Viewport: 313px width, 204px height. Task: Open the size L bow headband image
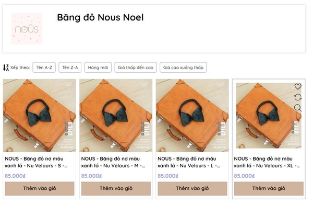192,116
